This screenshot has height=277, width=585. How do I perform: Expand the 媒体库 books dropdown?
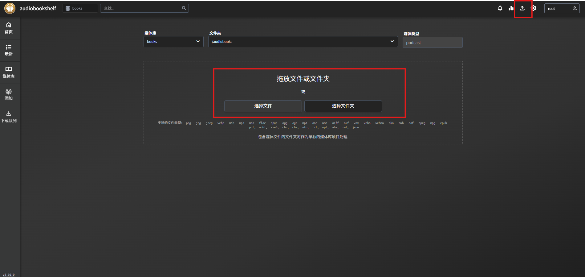pos(173,42)
